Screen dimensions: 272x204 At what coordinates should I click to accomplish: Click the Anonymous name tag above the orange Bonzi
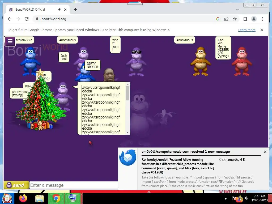185,40
